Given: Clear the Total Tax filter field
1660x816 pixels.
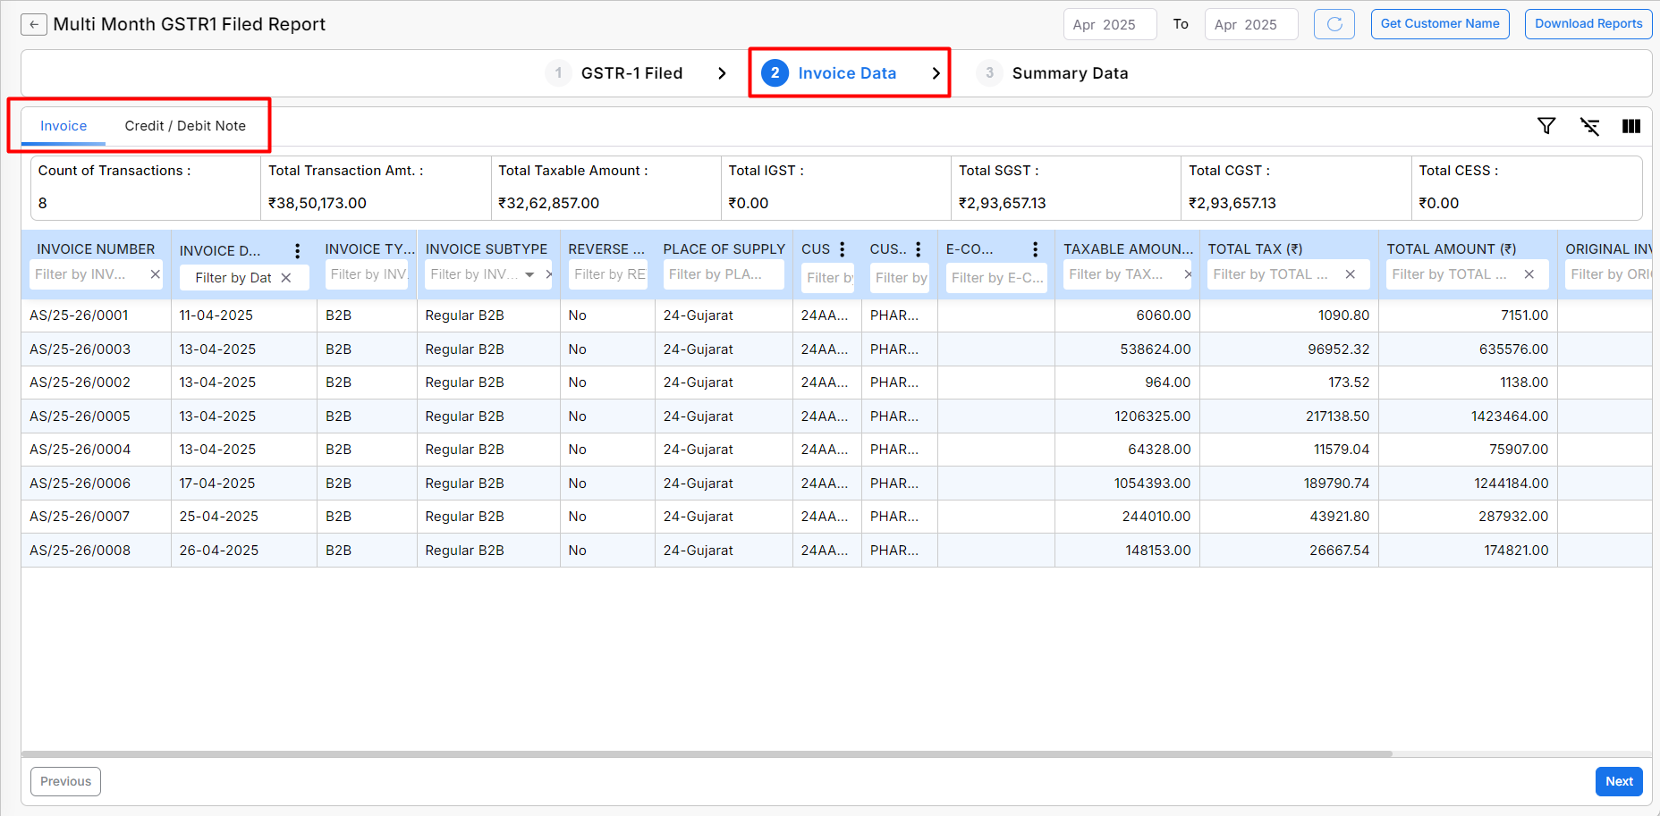Looking at the screenshot, I should [x=1351, y=274].
